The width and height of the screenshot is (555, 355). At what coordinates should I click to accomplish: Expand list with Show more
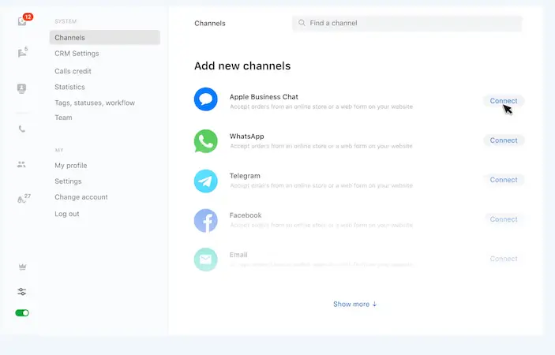coord(355,304)
